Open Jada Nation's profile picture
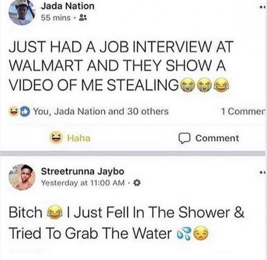267x260 pixels. [x=22, y=12]
